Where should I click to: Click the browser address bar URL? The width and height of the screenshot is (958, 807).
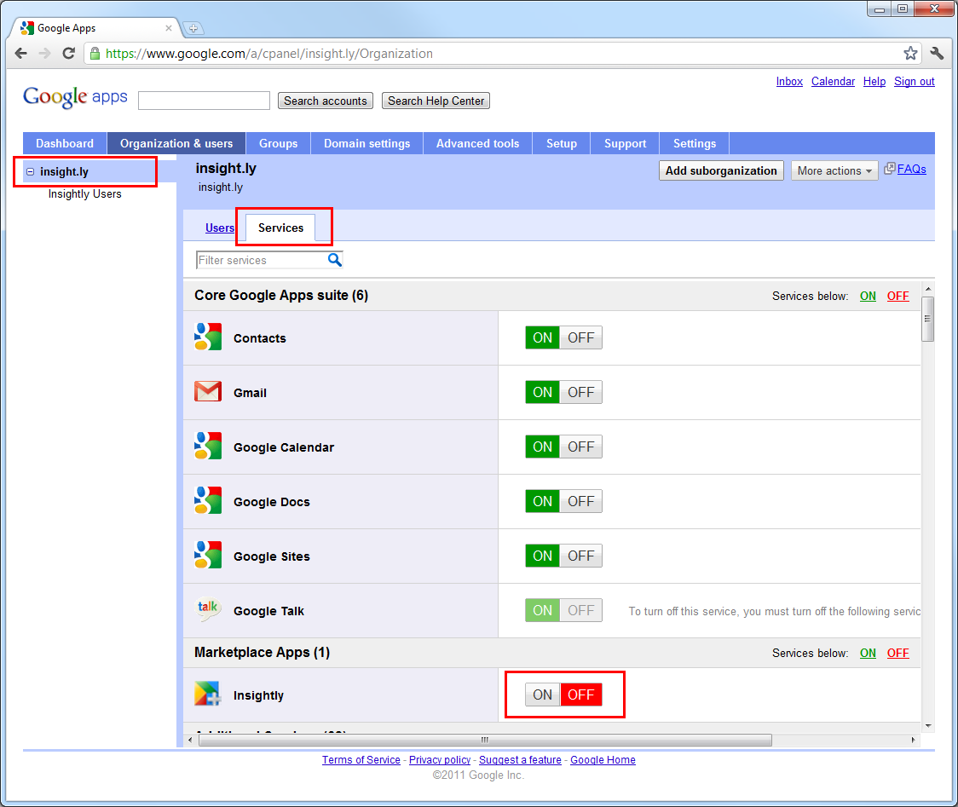[x=268, y=54]
